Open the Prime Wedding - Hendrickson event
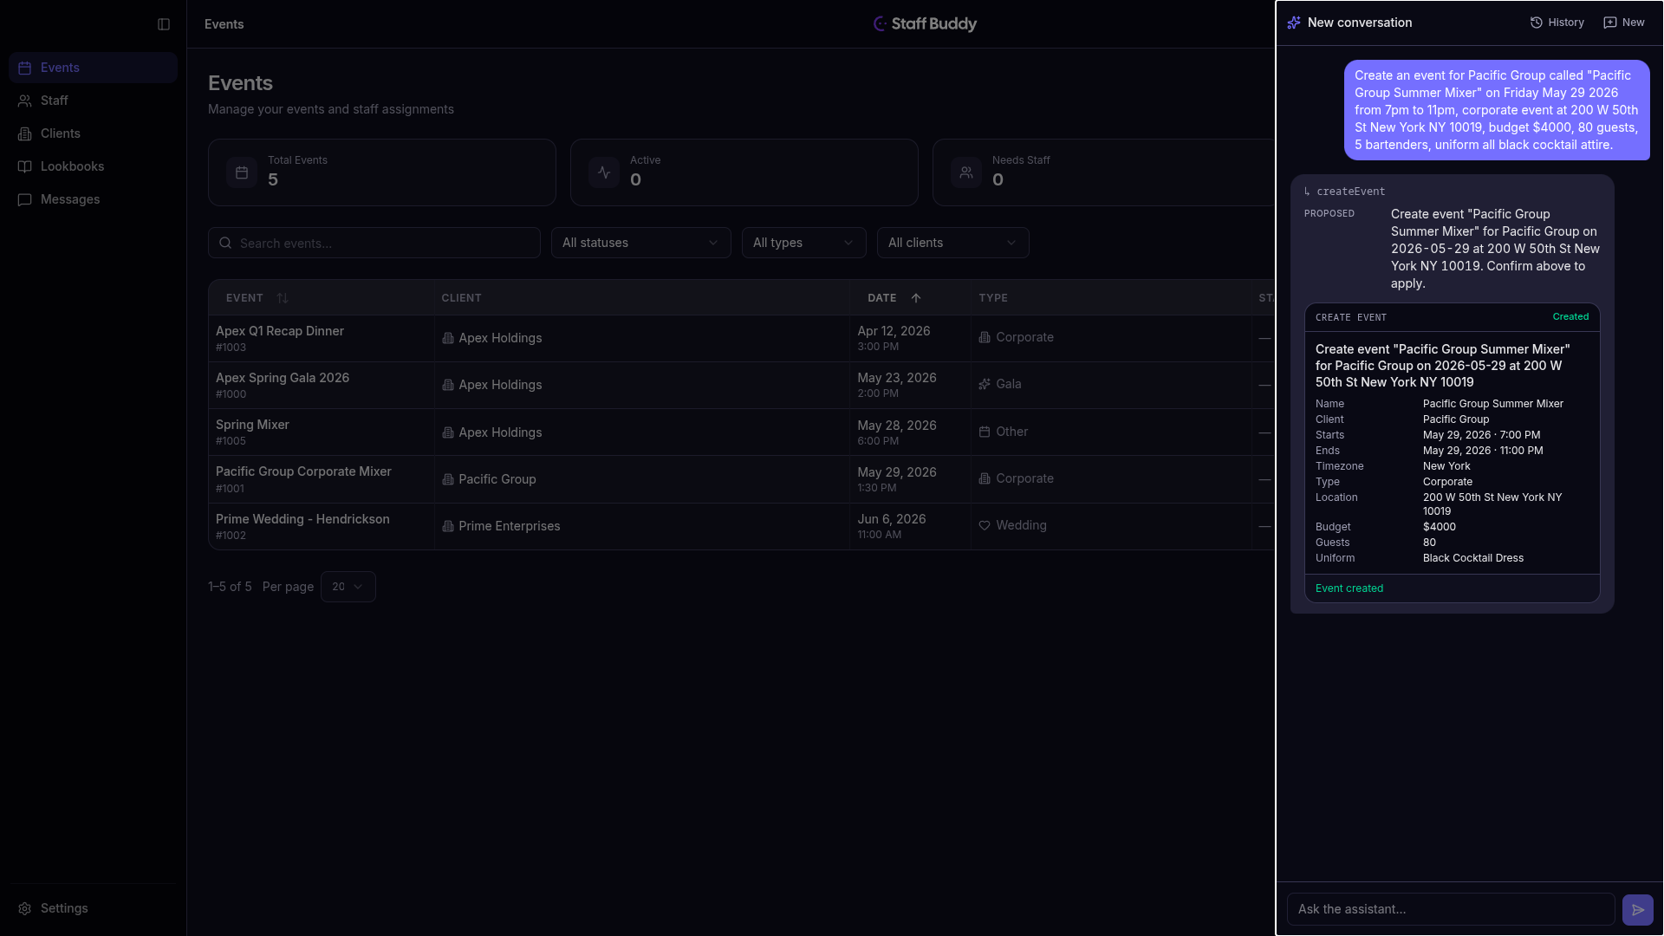This screenshot has width=1664, height=936. tap(302, 519)
